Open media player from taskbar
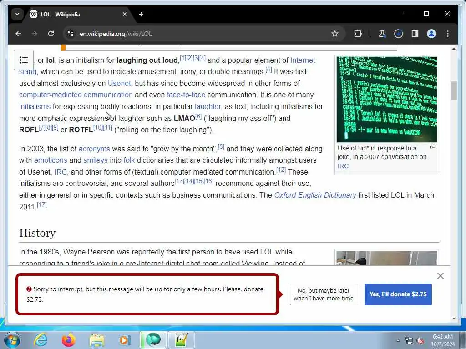The width and height of the screenshot is (466, 349). [x=125, y=340]
